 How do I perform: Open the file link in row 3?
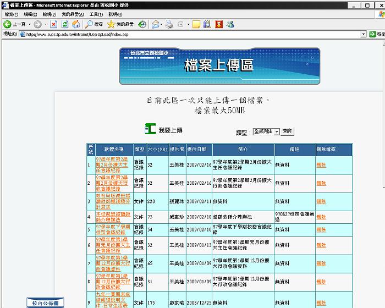pyautogui.click(x=113, y=201)
